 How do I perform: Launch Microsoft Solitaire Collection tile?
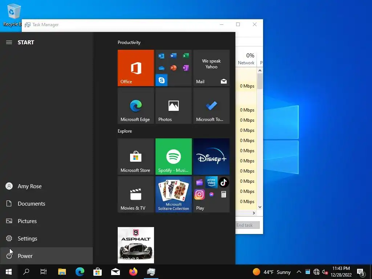[x=173, y=194]
